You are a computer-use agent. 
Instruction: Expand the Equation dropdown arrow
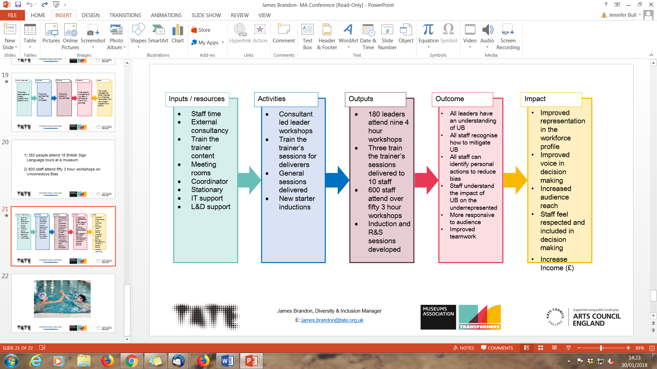tap(428, 47)
